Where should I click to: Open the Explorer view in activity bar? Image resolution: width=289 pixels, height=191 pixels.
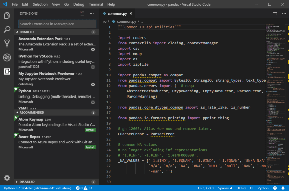[x=7, y=16]
